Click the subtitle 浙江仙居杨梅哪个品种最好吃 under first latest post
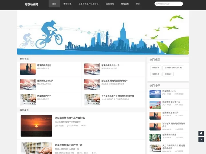Viewport: 206px width, 154px height. coord(68,122)
